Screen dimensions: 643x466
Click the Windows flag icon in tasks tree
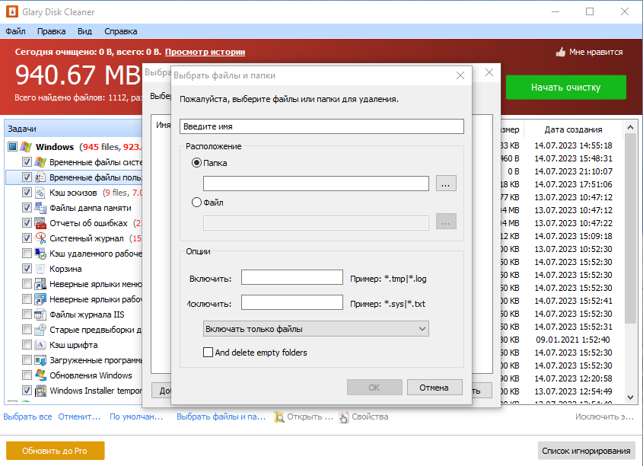click(x=26, y=147)
